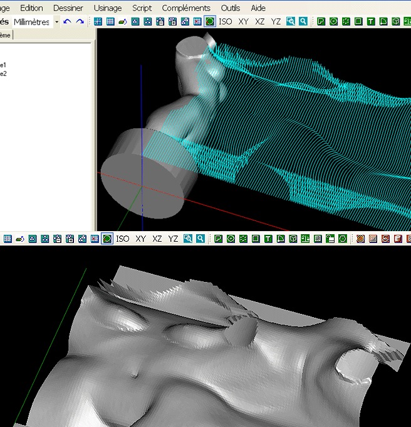This screenshot has width=411, height=427.
Task: Select rectangle draw tool in lower toolbar
Action: [x=256, y=239]
